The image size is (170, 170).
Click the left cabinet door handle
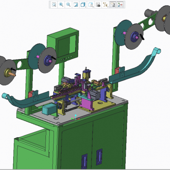(84, 161)
